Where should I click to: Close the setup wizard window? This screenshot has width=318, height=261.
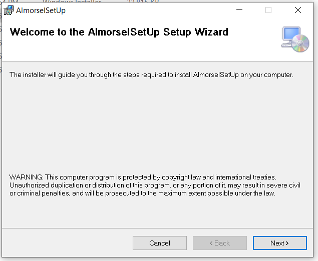click(x=298, y=10)
